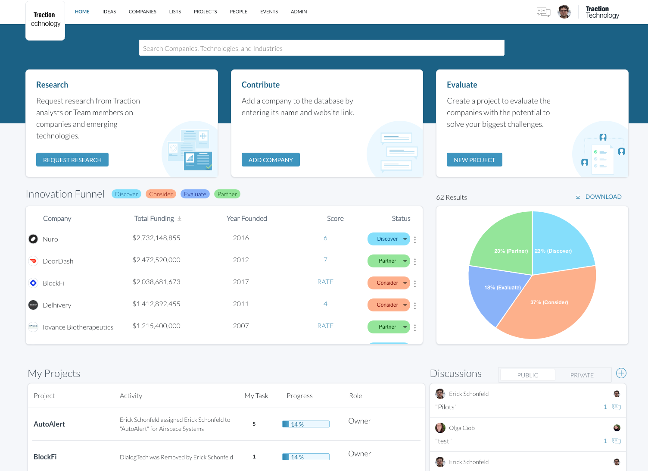Viewport: 648px width, 471px height.
Task: Open the Consider status dropdown for Delhivery
Action: pos(389,305)
